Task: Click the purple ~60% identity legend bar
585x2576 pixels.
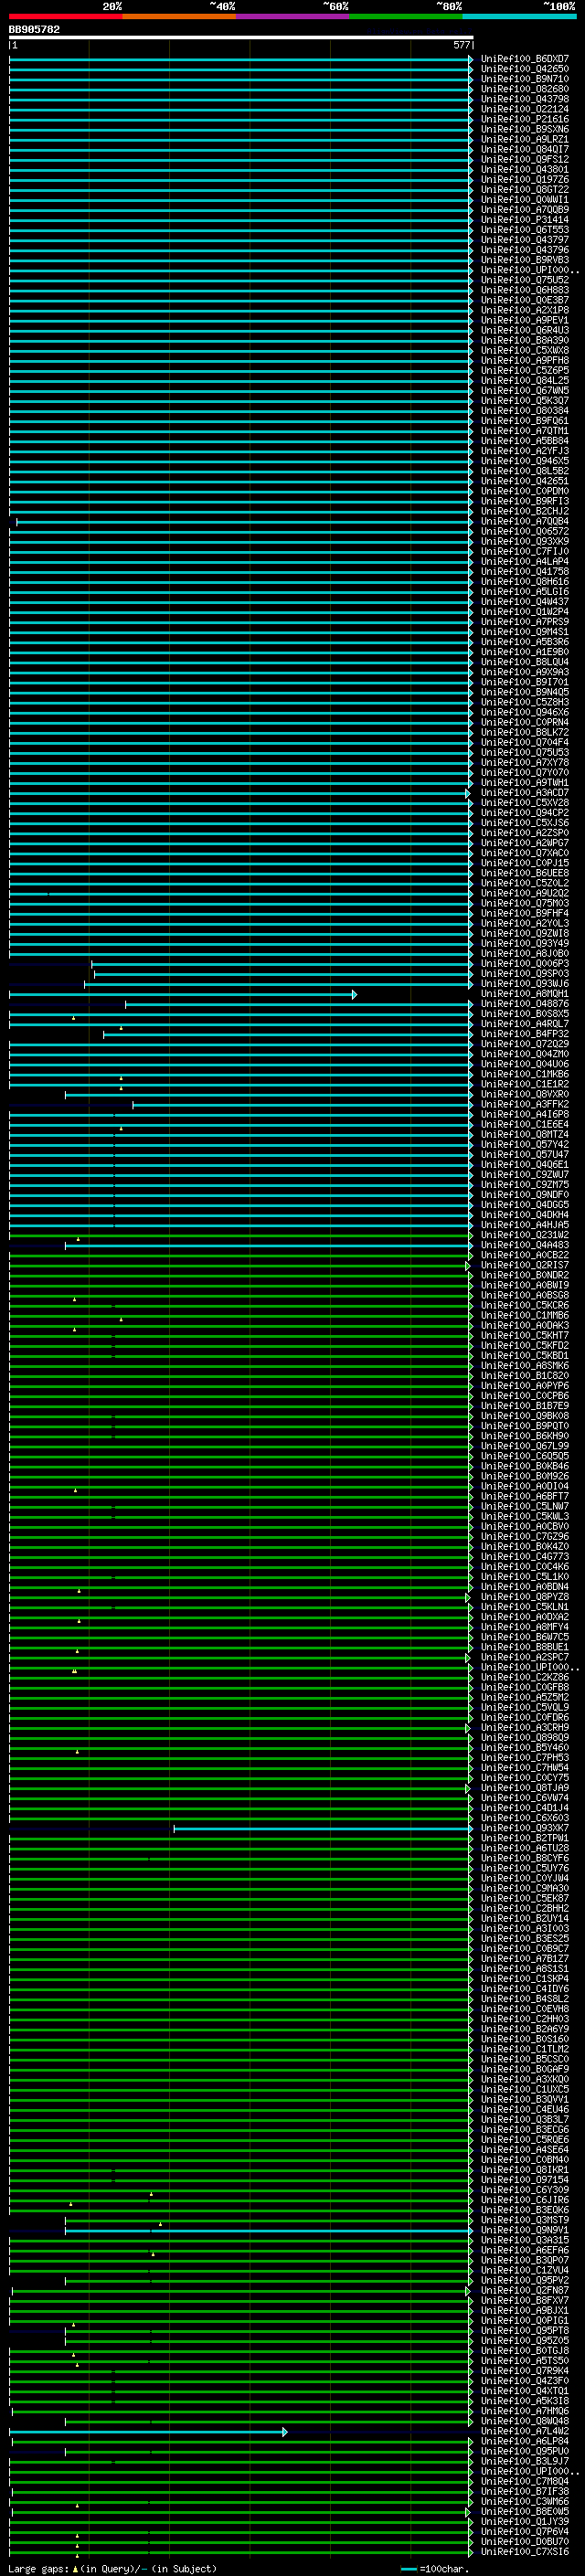Action: pos(293,16)
